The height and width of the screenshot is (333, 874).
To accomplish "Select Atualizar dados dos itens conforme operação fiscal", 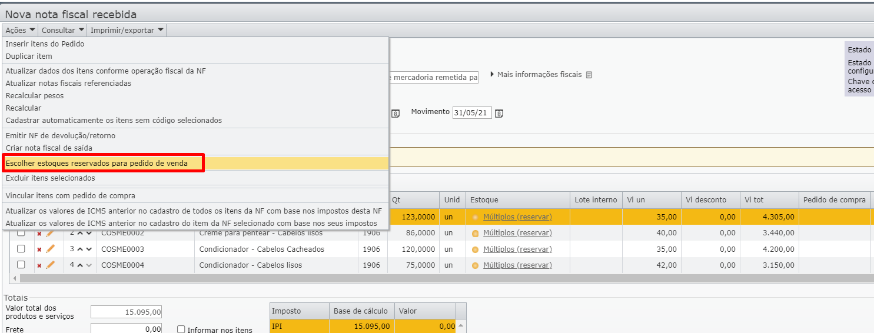I will (195, 71).
